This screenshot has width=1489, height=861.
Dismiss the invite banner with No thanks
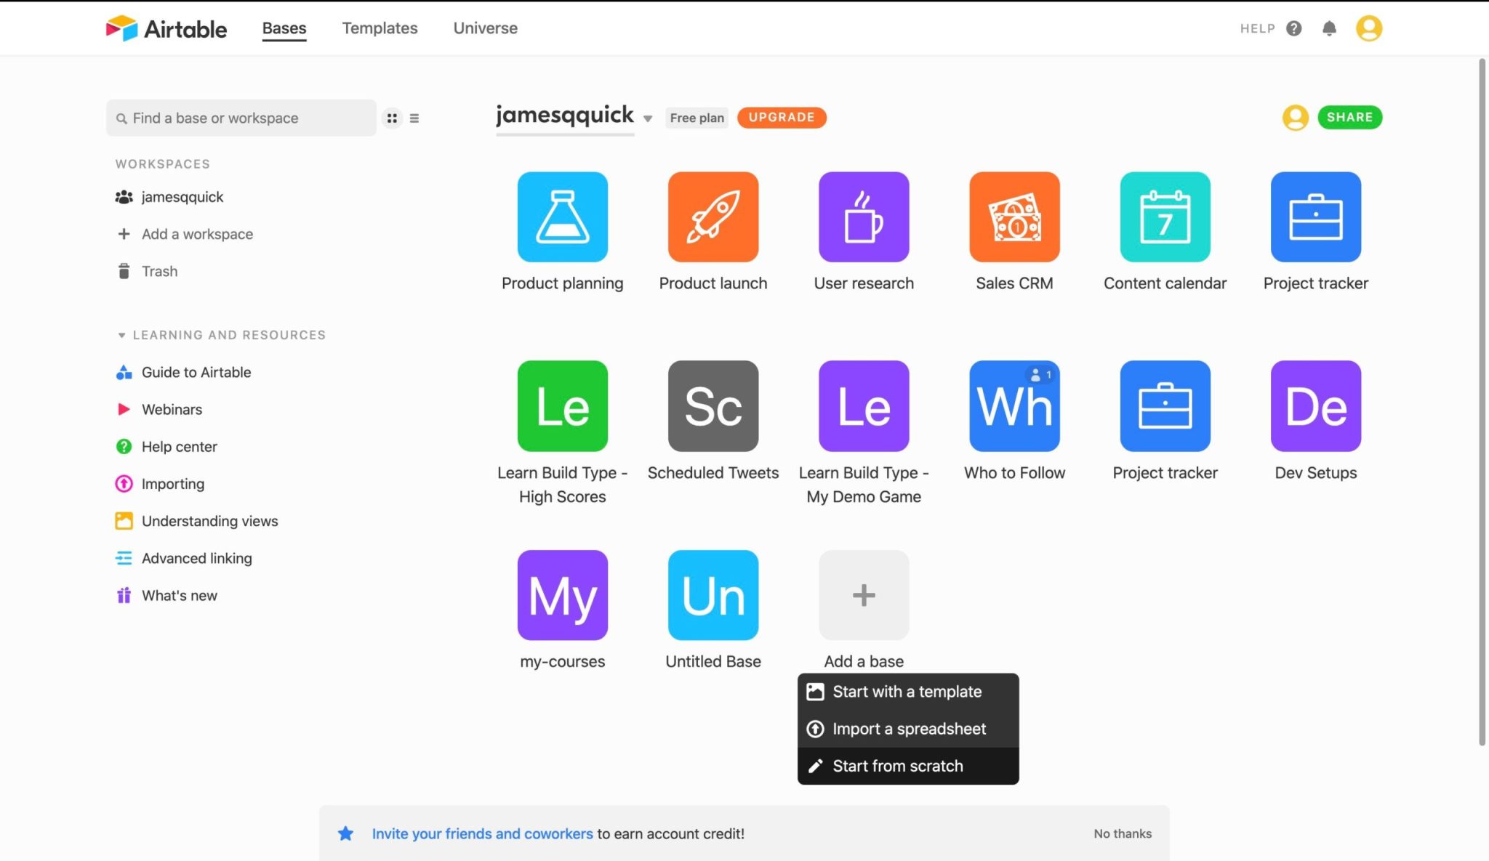(x=1122, y=833)
